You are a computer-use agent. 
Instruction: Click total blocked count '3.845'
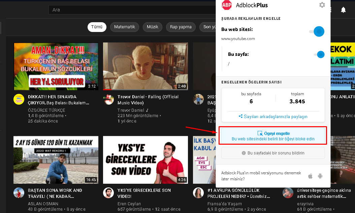click(297, 101)
